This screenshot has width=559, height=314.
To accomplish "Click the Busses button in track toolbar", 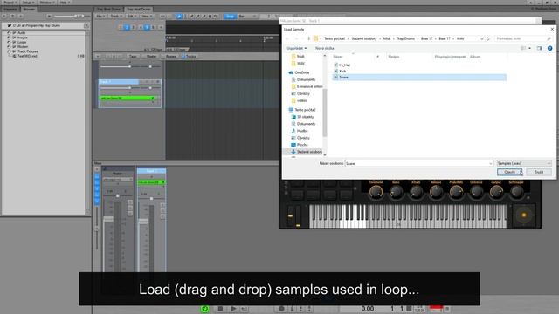I will (x=171, y=56).
